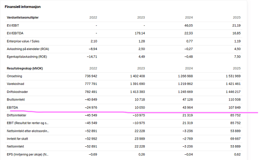Screen dimensions: 263x160
Task: Select the Verdsettelsesmultipler section header
Action: [x=22, y=17]
